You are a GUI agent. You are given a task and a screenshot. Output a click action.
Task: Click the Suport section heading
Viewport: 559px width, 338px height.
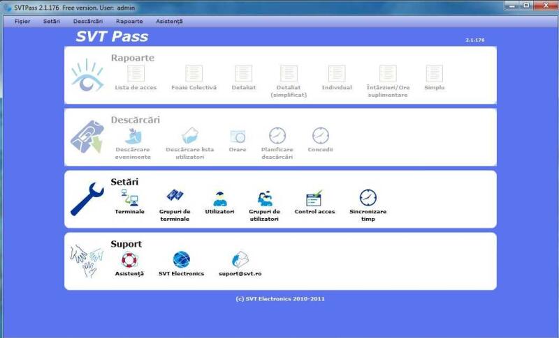[126, 244]
